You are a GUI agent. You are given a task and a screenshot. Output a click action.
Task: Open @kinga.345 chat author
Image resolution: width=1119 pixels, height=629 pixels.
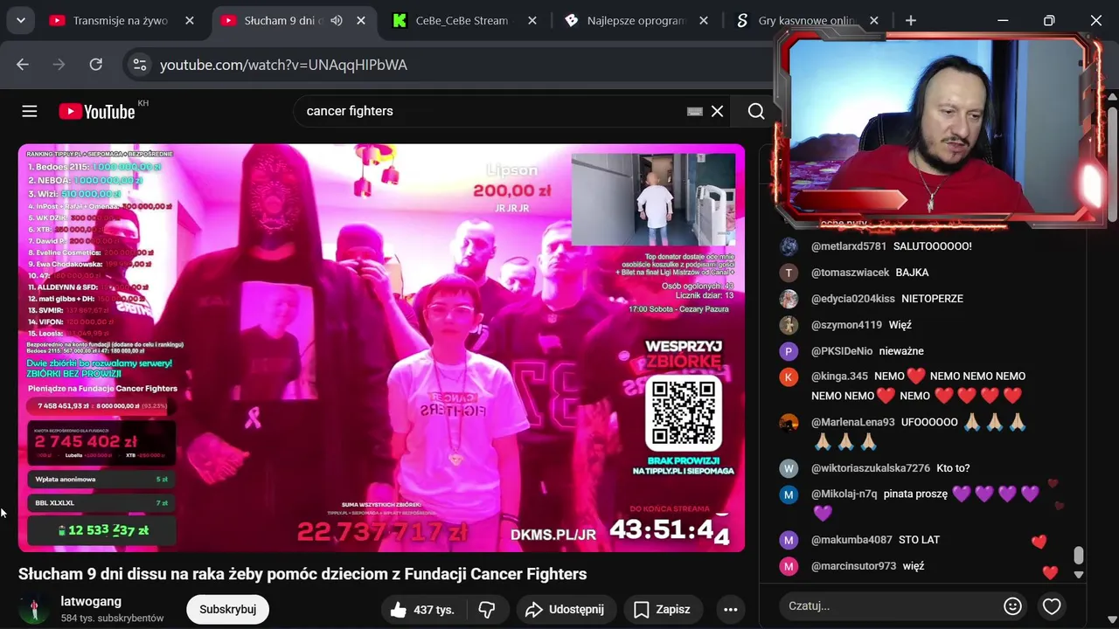coord(839,377)
